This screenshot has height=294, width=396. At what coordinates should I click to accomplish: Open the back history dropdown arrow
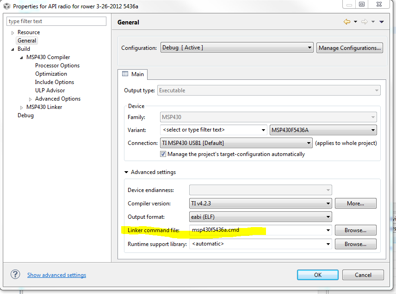pos(355,22)
